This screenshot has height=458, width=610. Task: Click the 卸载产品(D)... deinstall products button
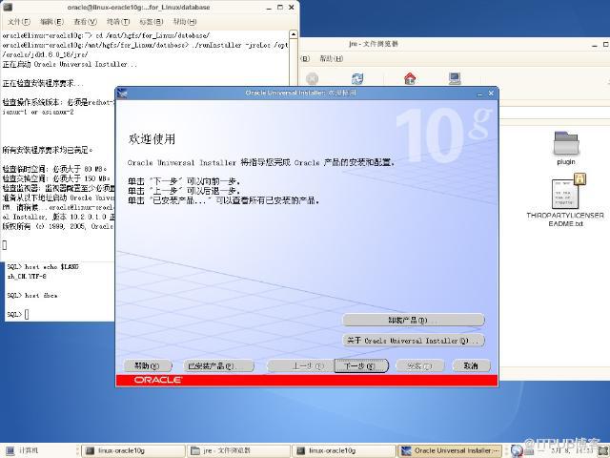pyautogui.click(x=413, y=321)
